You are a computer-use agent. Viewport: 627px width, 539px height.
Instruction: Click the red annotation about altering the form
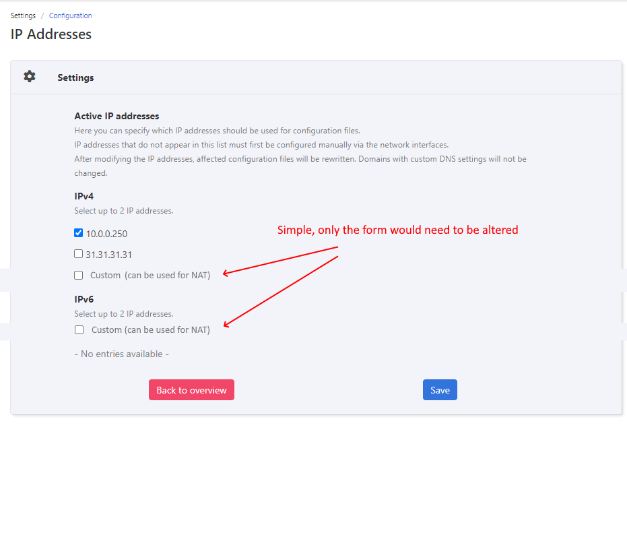pos(397,230)
